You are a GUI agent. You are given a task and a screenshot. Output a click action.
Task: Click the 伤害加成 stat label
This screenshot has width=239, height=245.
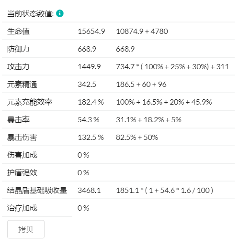(22, 155)
